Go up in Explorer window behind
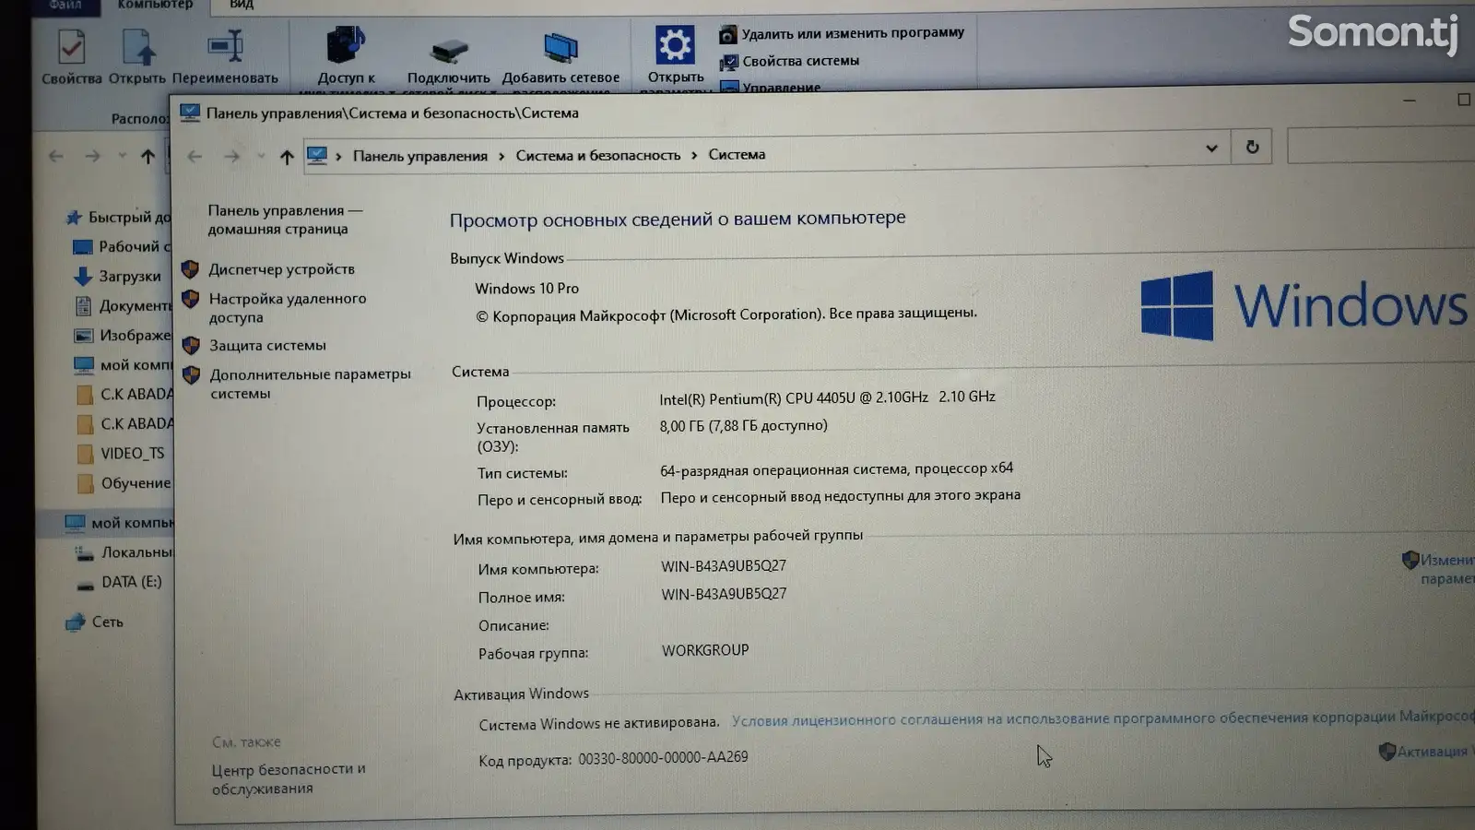 pyautogui.click(x=147, y=157)
